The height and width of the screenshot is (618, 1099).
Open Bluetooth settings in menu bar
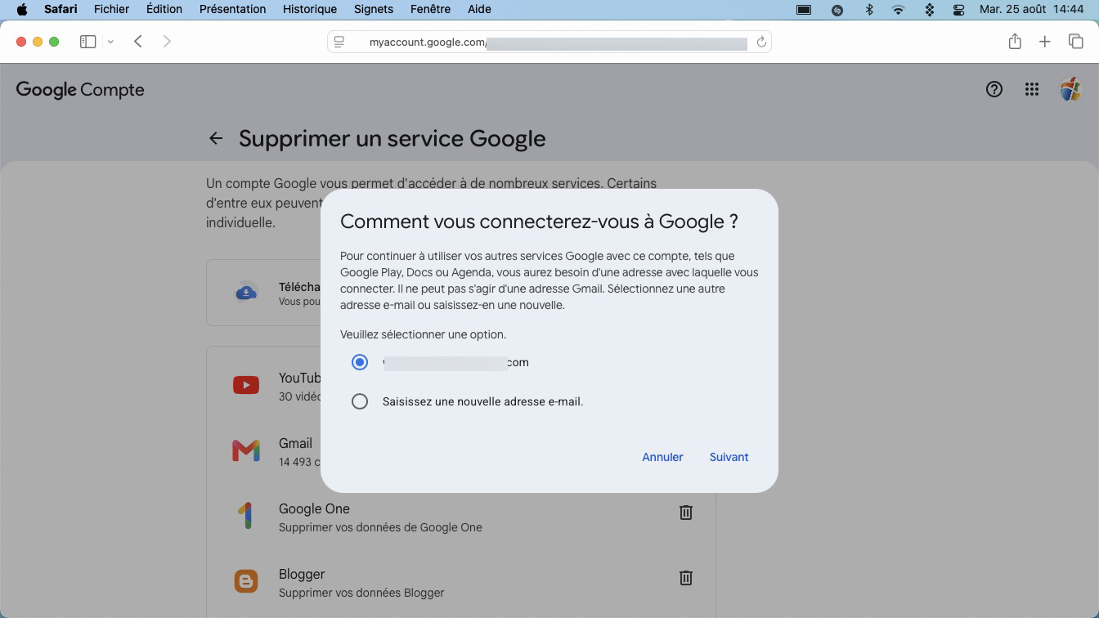point(869,10)
